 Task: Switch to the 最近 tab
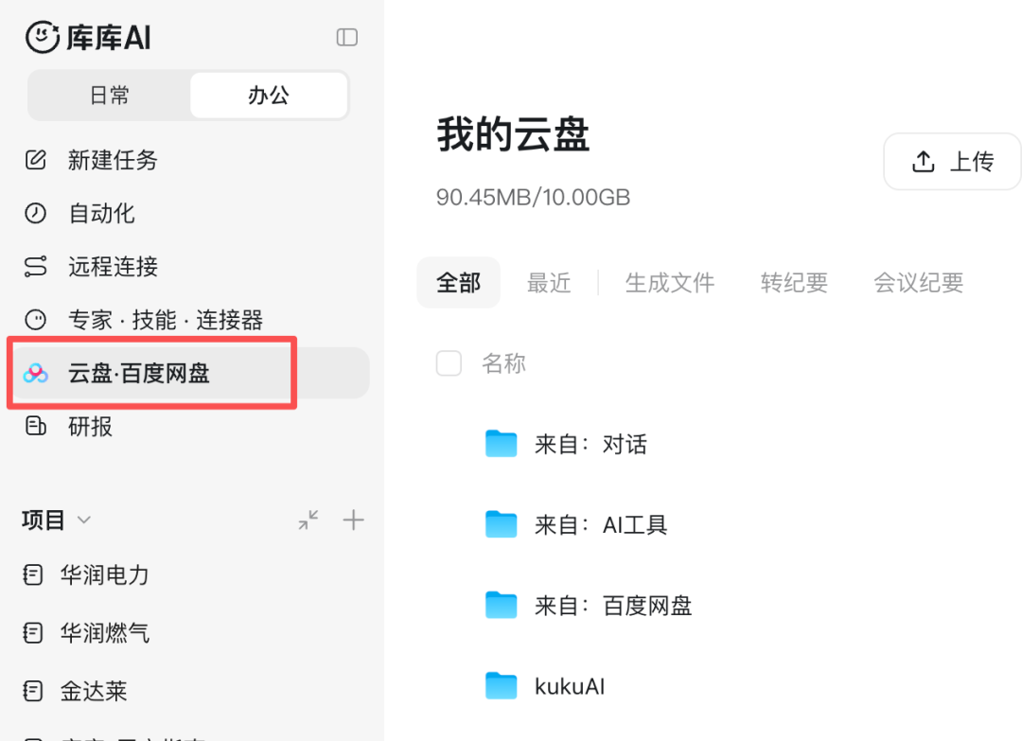[549, 283]
